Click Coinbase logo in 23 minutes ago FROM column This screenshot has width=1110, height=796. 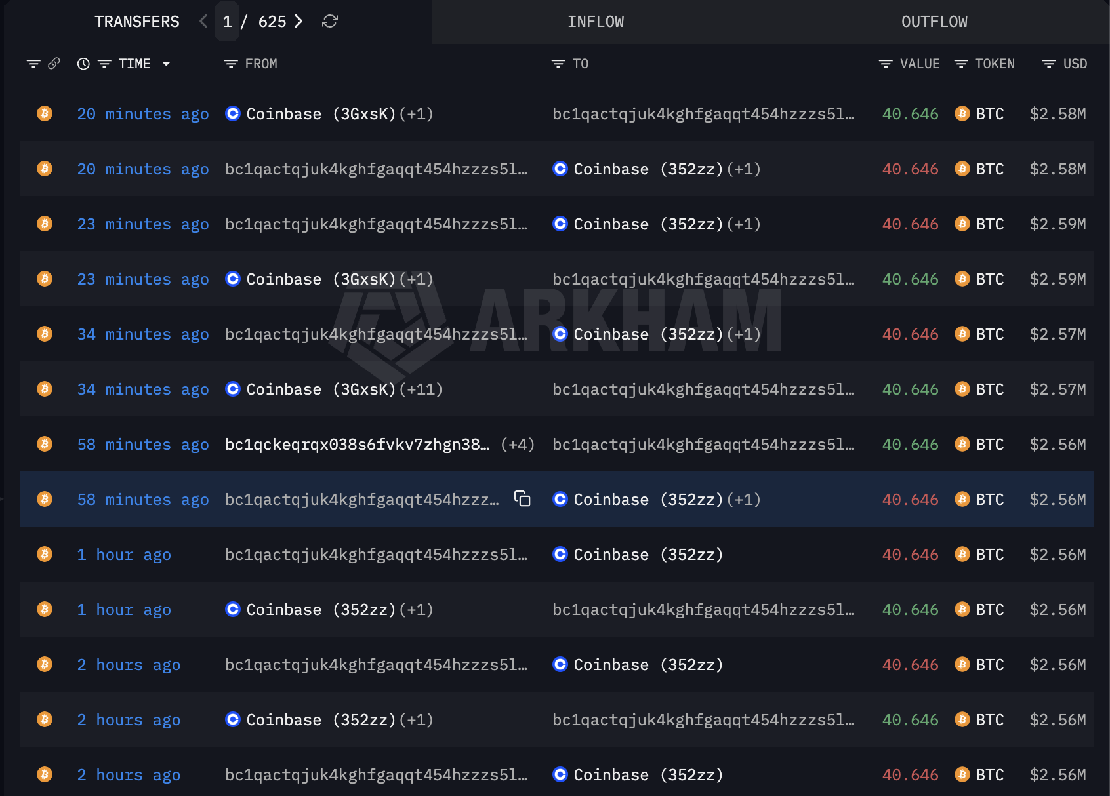pos(233,279)
